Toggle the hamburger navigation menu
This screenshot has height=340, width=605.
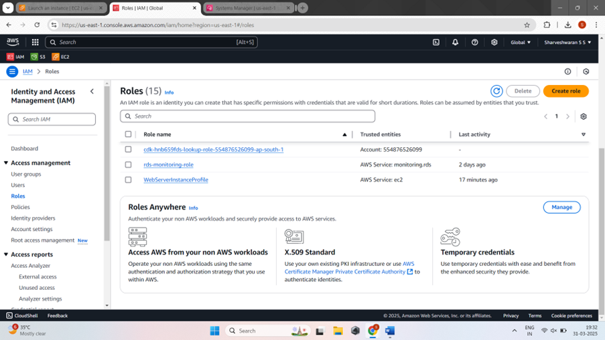pyautogui.click(x=12, y=72)
